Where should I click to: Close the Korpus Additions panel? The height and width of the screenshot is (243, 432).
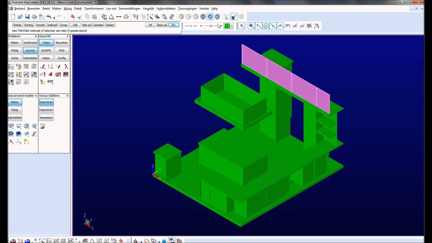coord(67,96)
